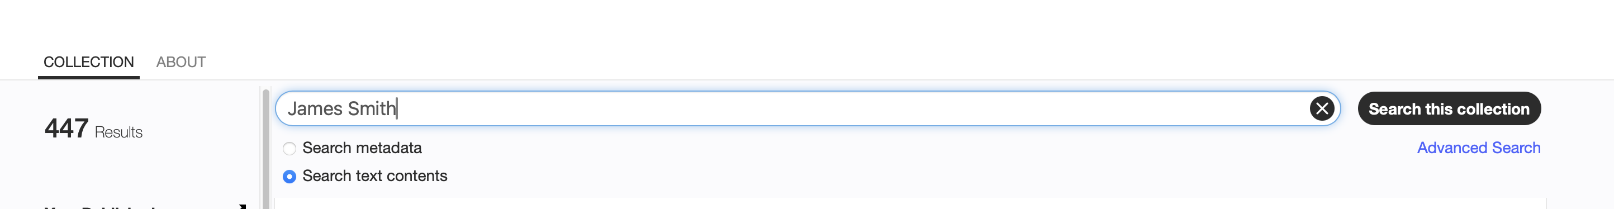This screenshot has width=1614, height=209.
Task: Open the COLLECTION tab
Action: [x=88, y=62]
